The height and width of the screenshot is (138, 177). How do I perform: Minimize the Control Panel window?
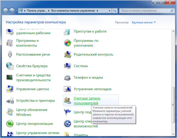click(155, 2)
